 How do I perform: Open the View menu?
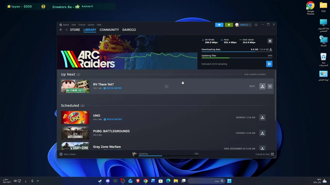74,25
